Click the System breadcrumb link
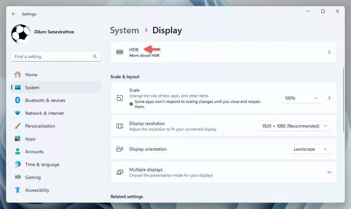The image size is (351, 209). [x=124, y=31]
